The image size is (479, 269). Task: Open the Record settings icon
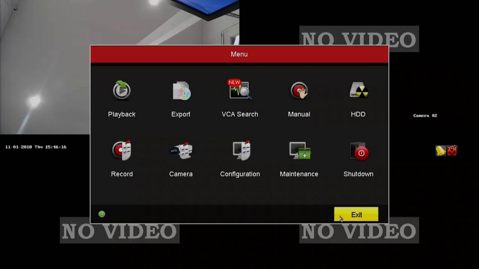122,150
